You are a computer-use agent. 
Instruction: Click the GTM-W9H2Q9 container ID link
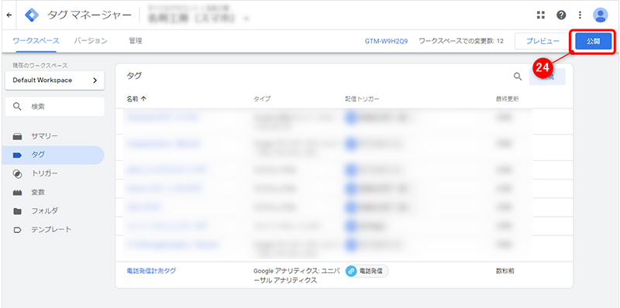[x=386, y=41]
